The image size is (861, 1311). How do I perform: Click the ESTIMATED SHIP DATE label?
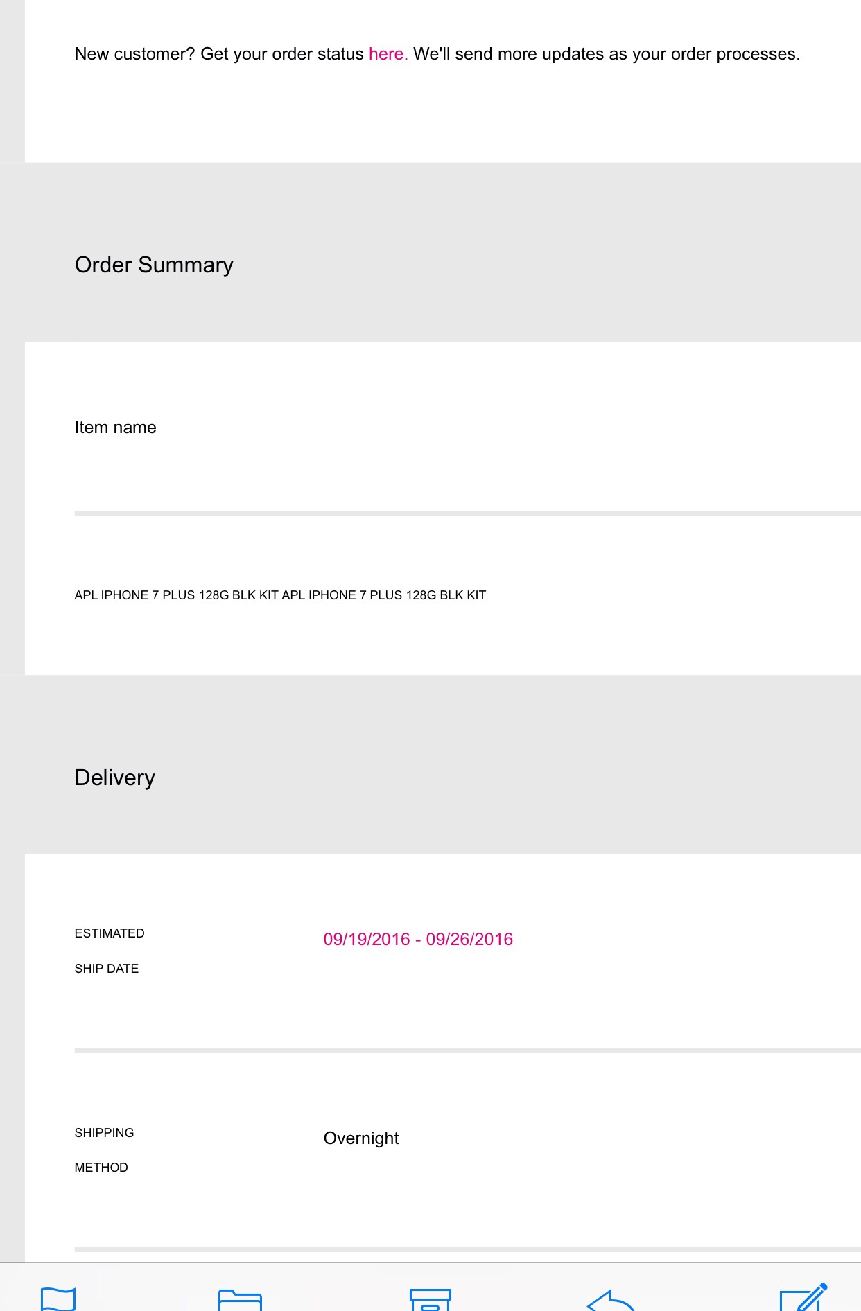pyautogui.click(x=110, y=951)
